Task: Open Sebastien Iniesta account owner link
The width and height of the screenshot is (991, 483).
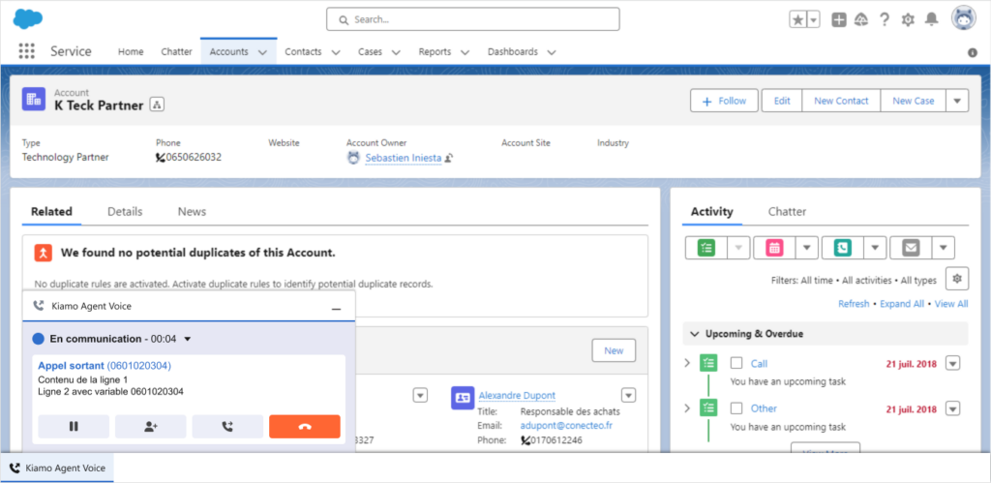Action: point(403,158)
